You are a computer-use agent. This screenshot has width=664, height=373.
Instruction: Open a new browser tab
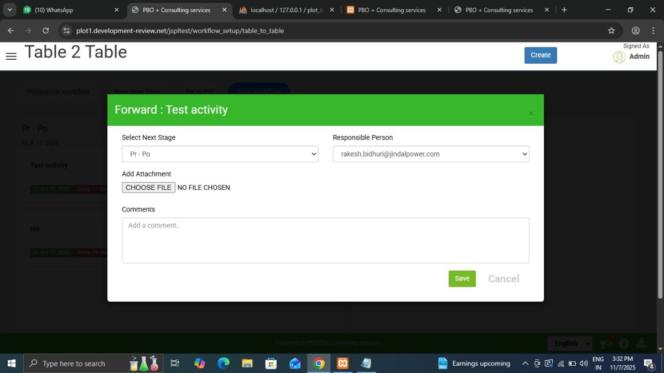point(564,10)
